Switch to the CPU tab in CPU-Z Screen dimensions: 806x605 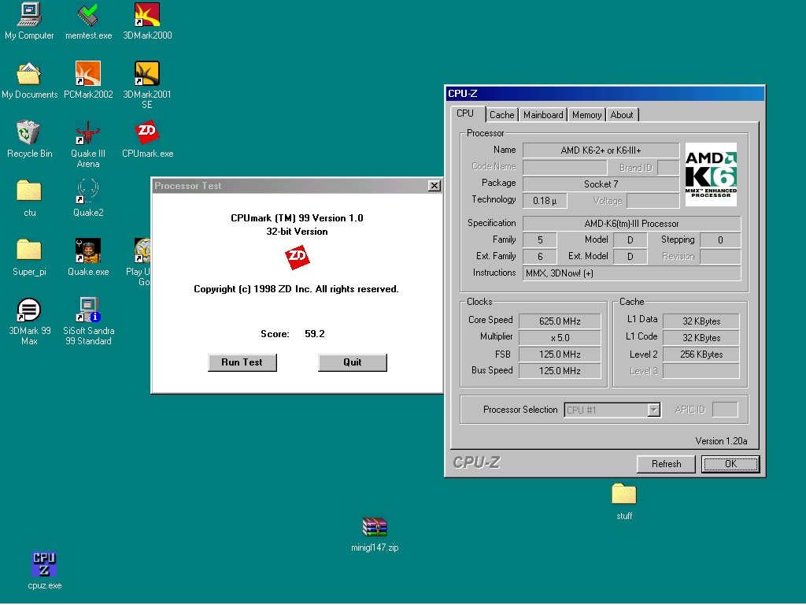click(465, 113)
